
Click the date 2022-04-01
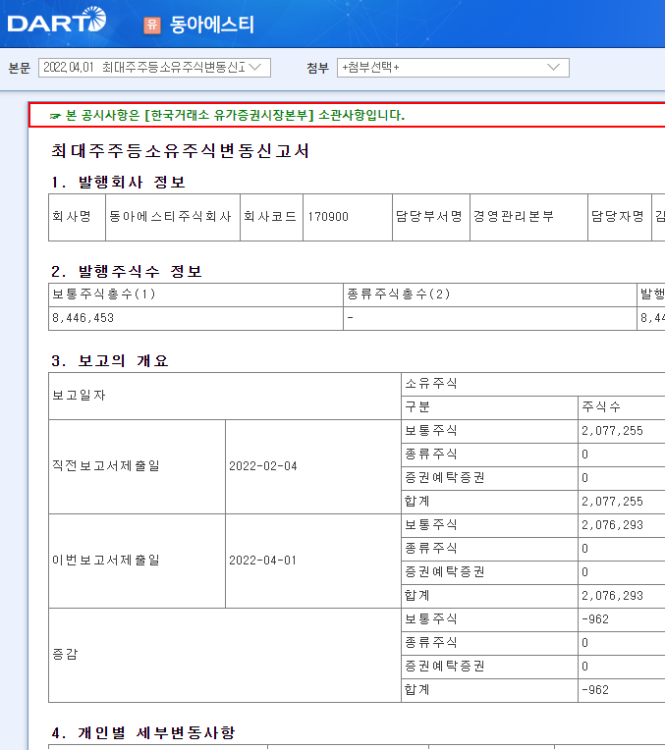[x=263, y=561]
